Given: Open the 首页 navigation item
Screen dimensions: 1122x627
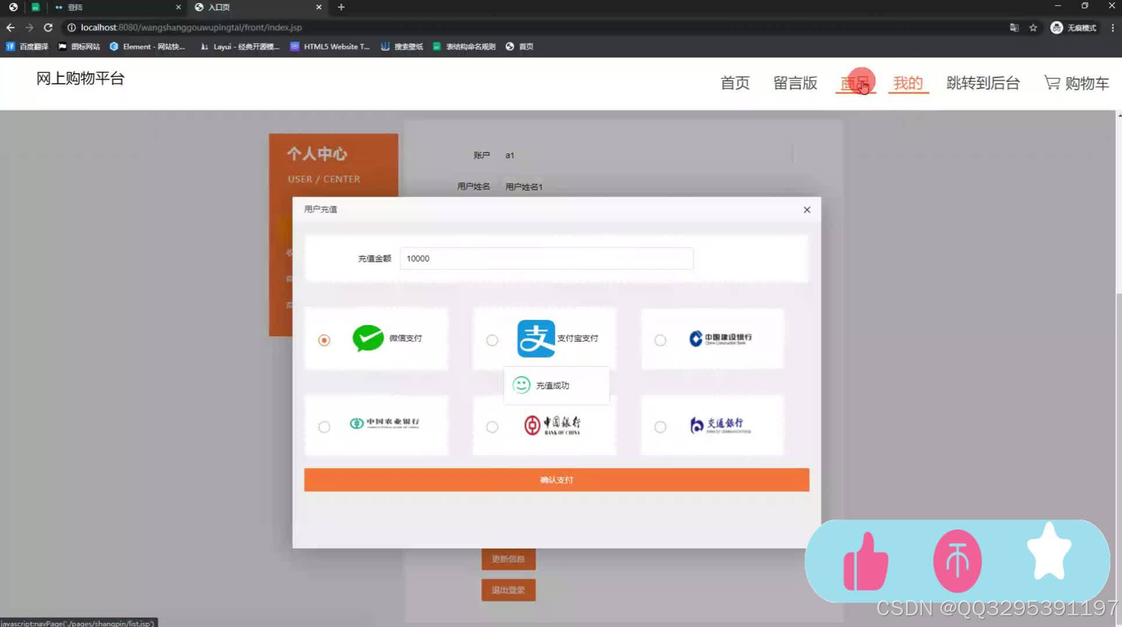Looking at the screenshot, I should click(x=735, y=83).
